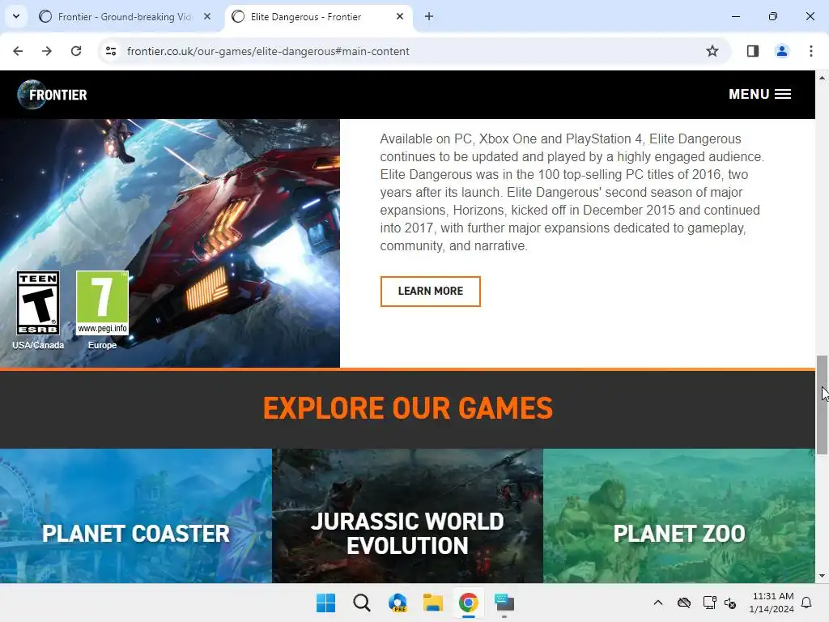
Task: Click the Elite Dangerous description paragraph
Action: (572, 193)
